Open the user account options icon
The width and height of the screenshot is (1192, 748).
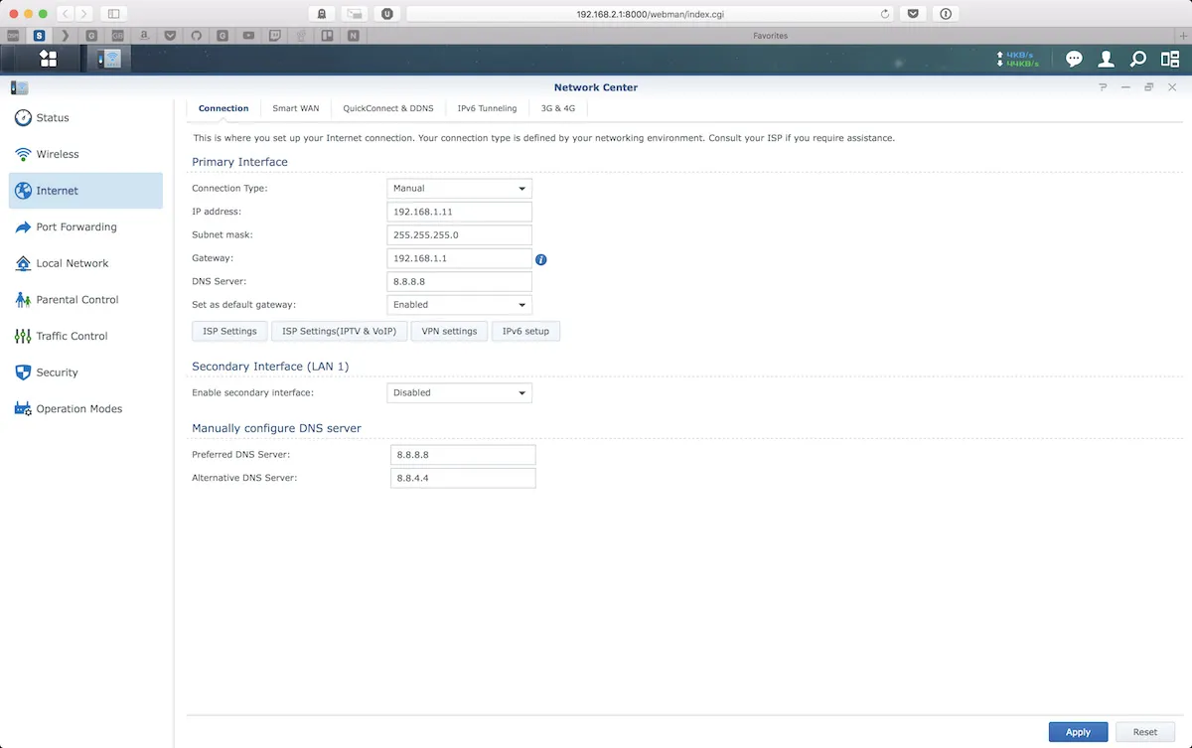(1106, 59)
